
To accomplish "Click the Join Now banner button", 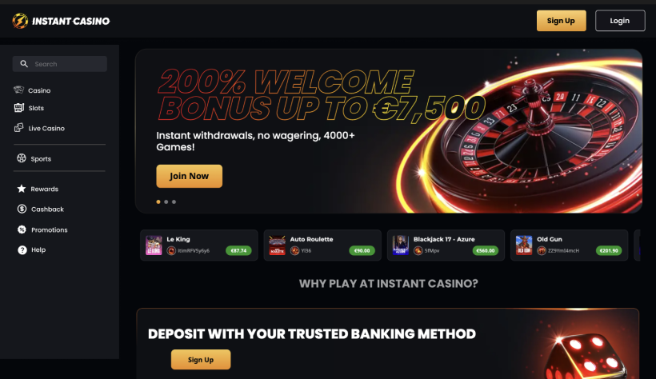I will 189,176.
